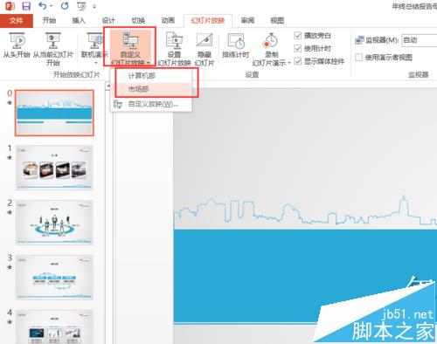The width and height of the screenshot is (437, 344).
Task: Click the PowerPoint application icon
Action: (10, 6)
